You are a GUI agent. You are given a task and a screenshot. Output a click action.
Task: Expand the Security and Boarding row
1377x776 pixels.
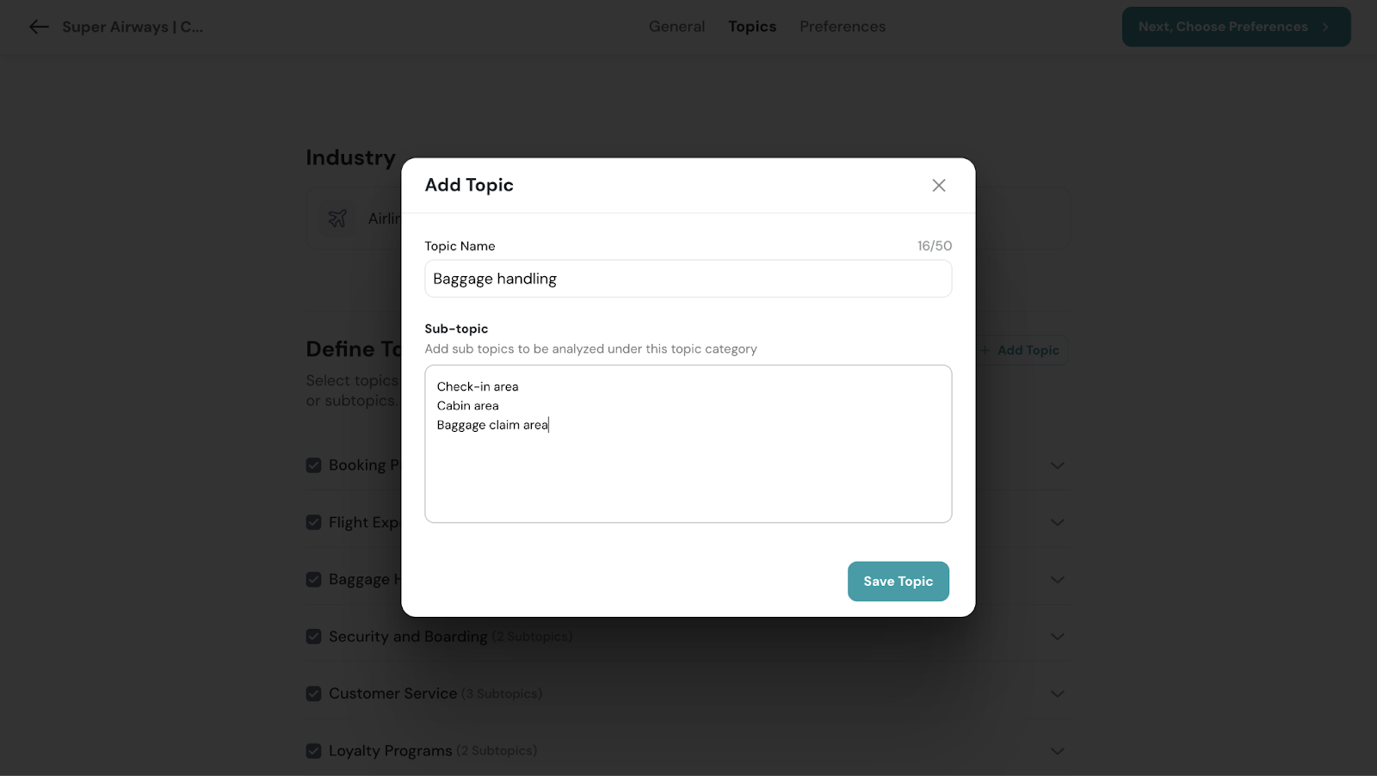pyautogui.click(x=1057, y=637)
